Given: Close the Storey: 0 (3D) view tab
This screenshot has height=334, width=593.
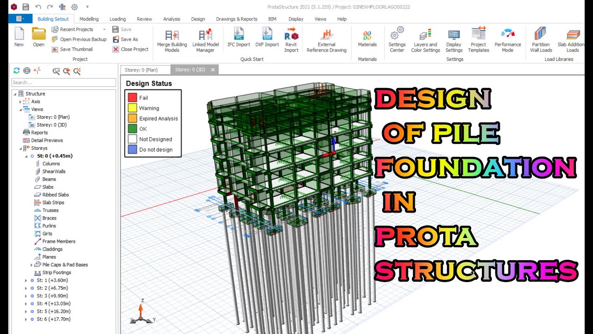Looking at the screenshot, I should (213, 70).
